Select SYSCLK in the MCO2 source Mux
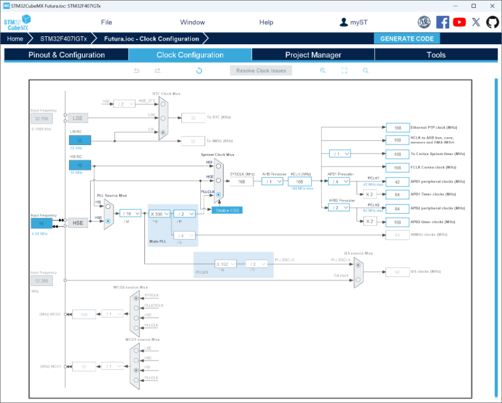 (136, 298)
